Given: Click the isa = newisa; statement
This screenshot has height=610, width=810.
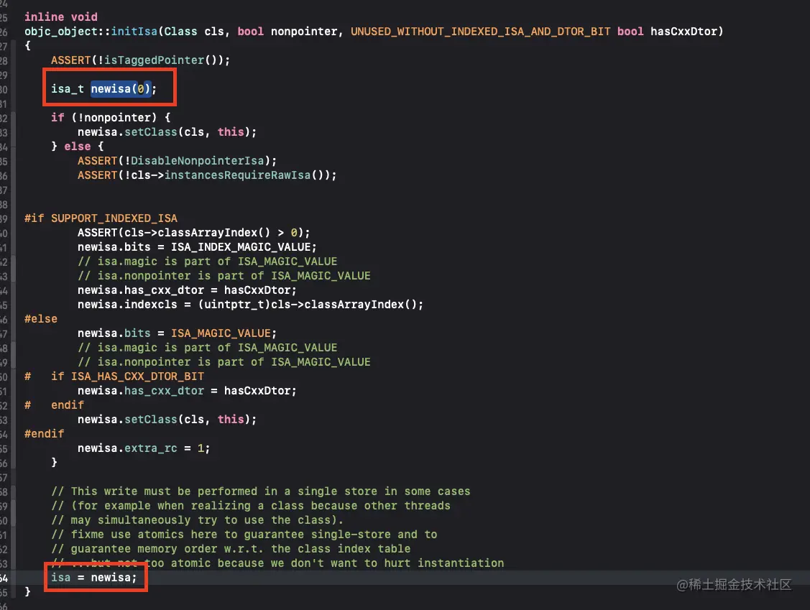Looking at the screenshot, I should click(93, 578).
